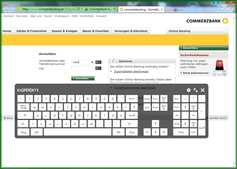
Task: Open the Impressum link in top bar
Action: point(62,16)
